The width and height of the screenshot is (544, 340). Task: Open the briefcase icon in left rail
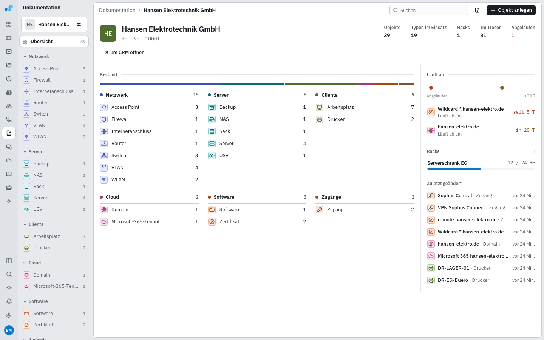(9, 188)
